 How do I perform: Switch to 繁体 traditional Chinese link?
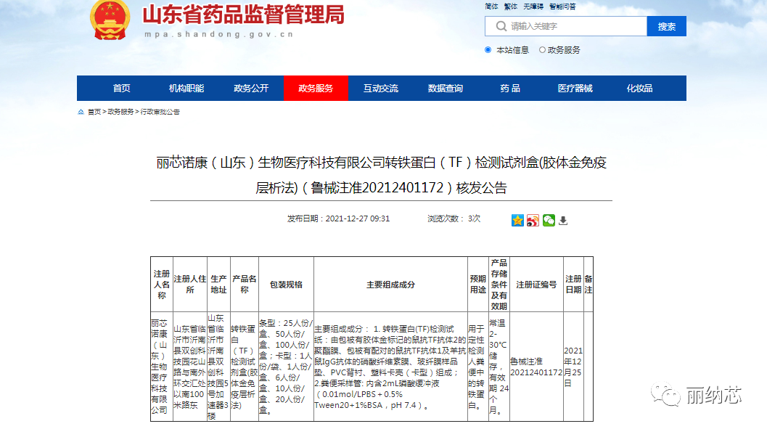[511, 7]
